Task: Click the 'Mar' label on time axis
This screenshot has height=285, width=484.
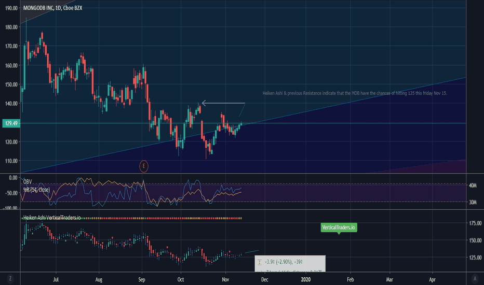Action: pos(389,279)
